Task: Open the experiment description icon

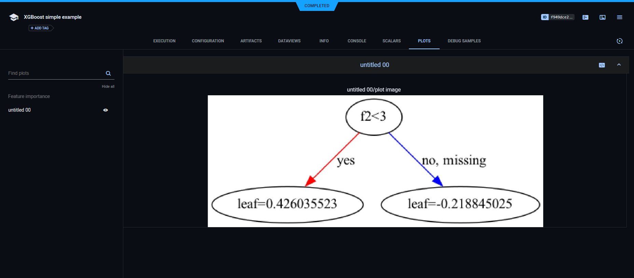Action: click(585, 17)
